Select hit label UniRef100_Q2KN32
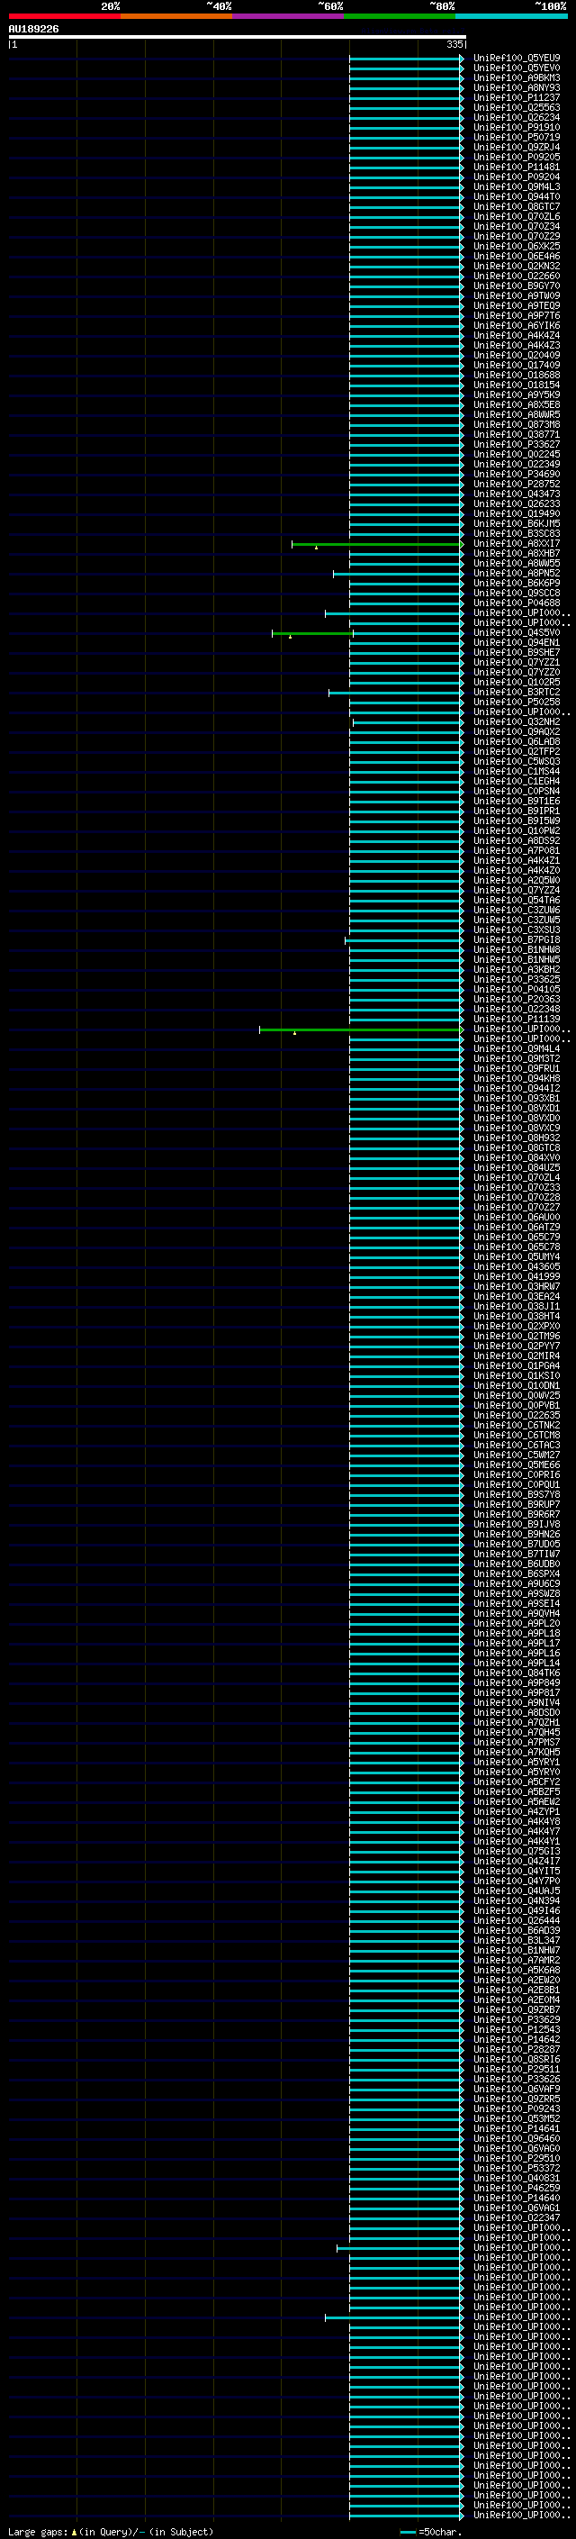The height and width of the screenshot is (2539, 576). tap(517, 266)
